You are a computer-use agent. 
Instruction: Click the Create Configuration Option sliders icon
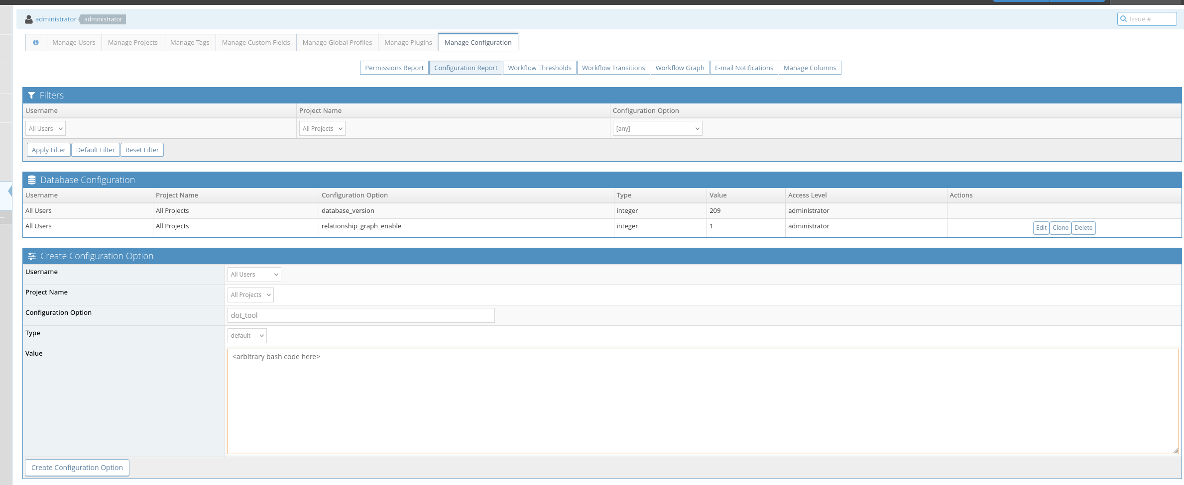[32, 256]
